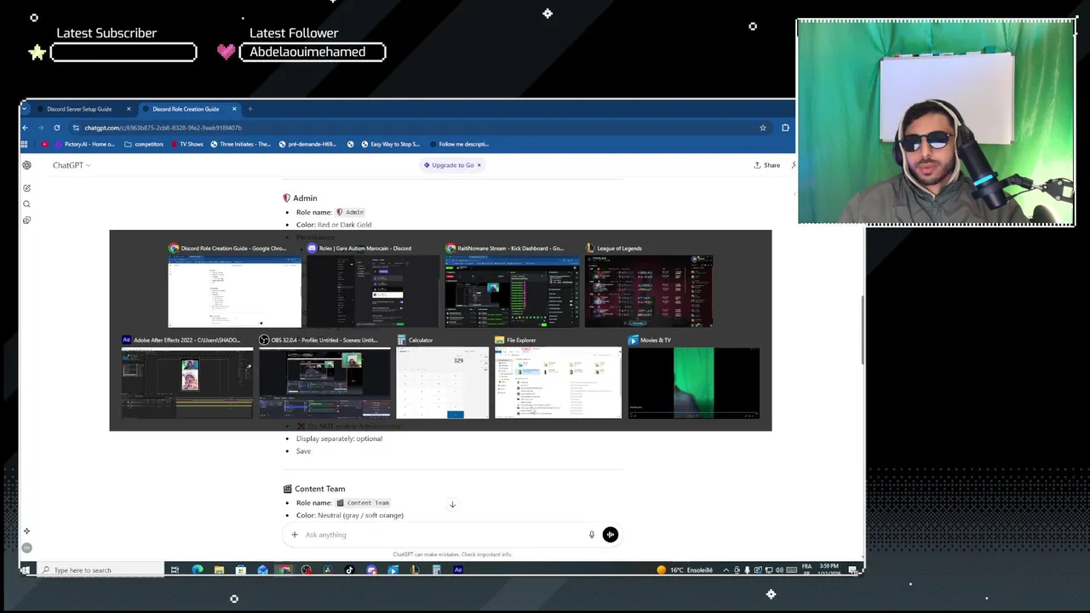1090x613 pixels.
Task: Click the Ask anything prompt field
Action: click(443, 535)
